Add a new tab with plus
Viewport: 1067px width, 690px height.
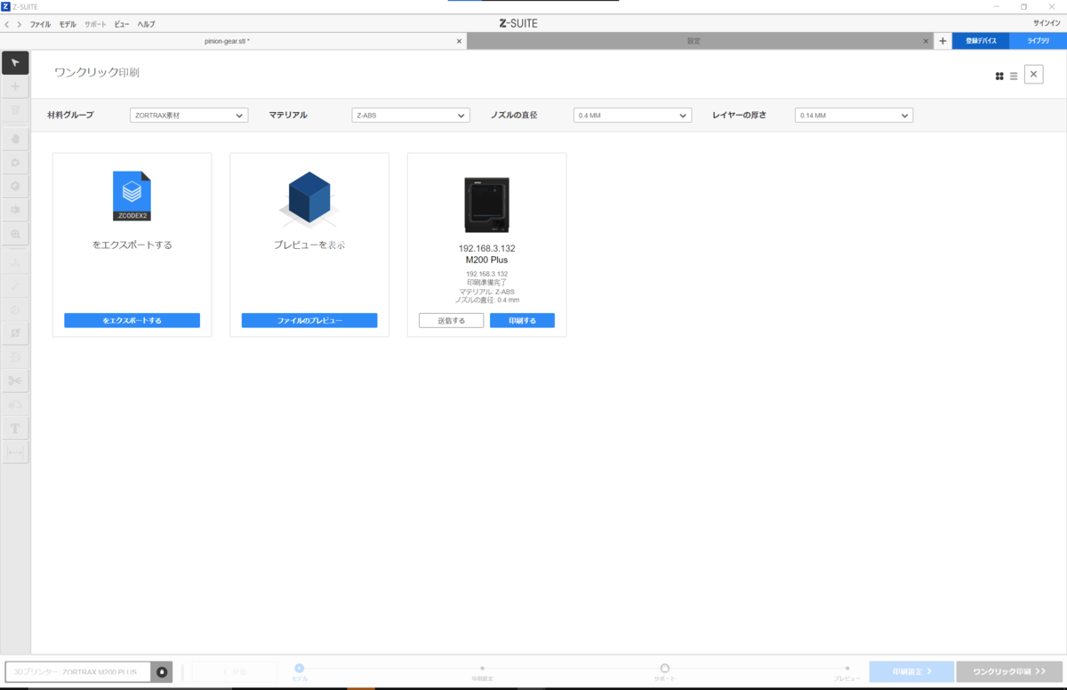tap(943, 41)
